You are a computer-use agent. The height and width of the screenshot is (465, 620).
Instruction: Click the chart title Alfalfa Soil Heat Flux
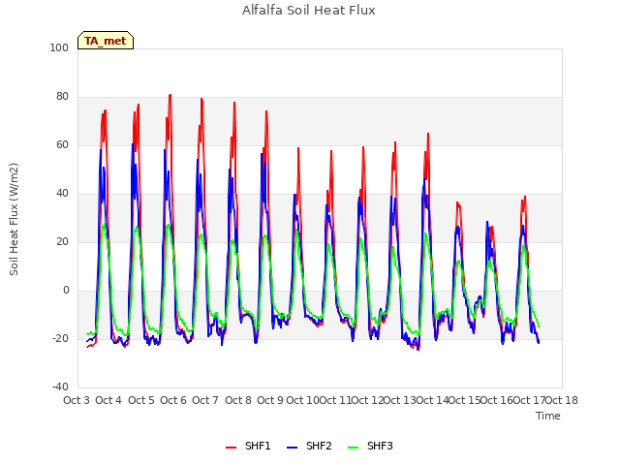(x=309, y=11)
